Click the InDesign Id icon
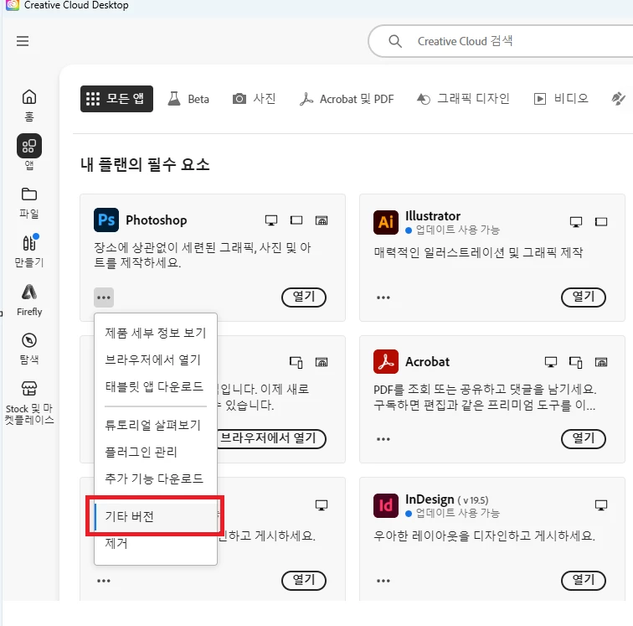The height and width of the screenshot is (626, 633). tap(386, 505)
